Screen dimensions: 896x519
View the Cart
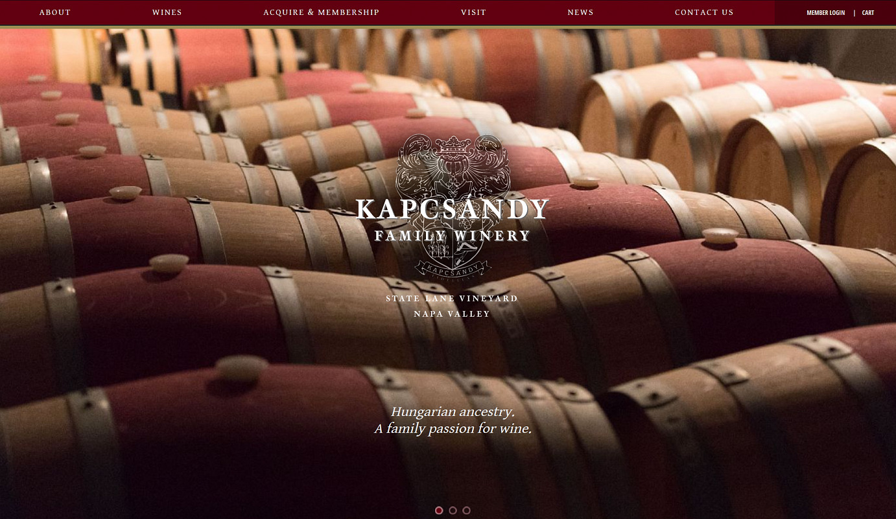pos(868,13)
